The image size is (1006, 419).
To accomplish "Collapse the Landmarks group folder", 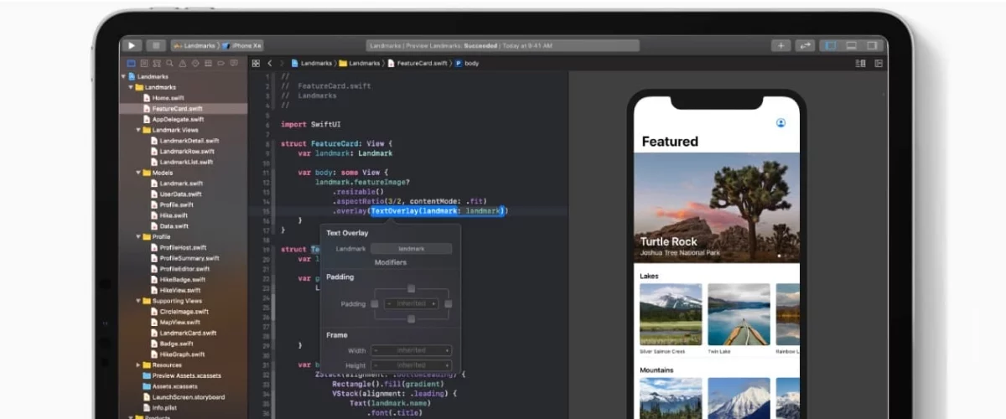I will coord(131,87).
